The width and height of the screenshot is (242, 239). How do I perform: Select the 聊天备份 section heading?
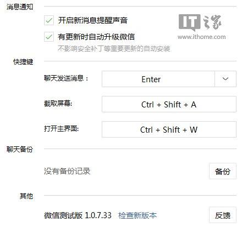[x=20, y=149]
